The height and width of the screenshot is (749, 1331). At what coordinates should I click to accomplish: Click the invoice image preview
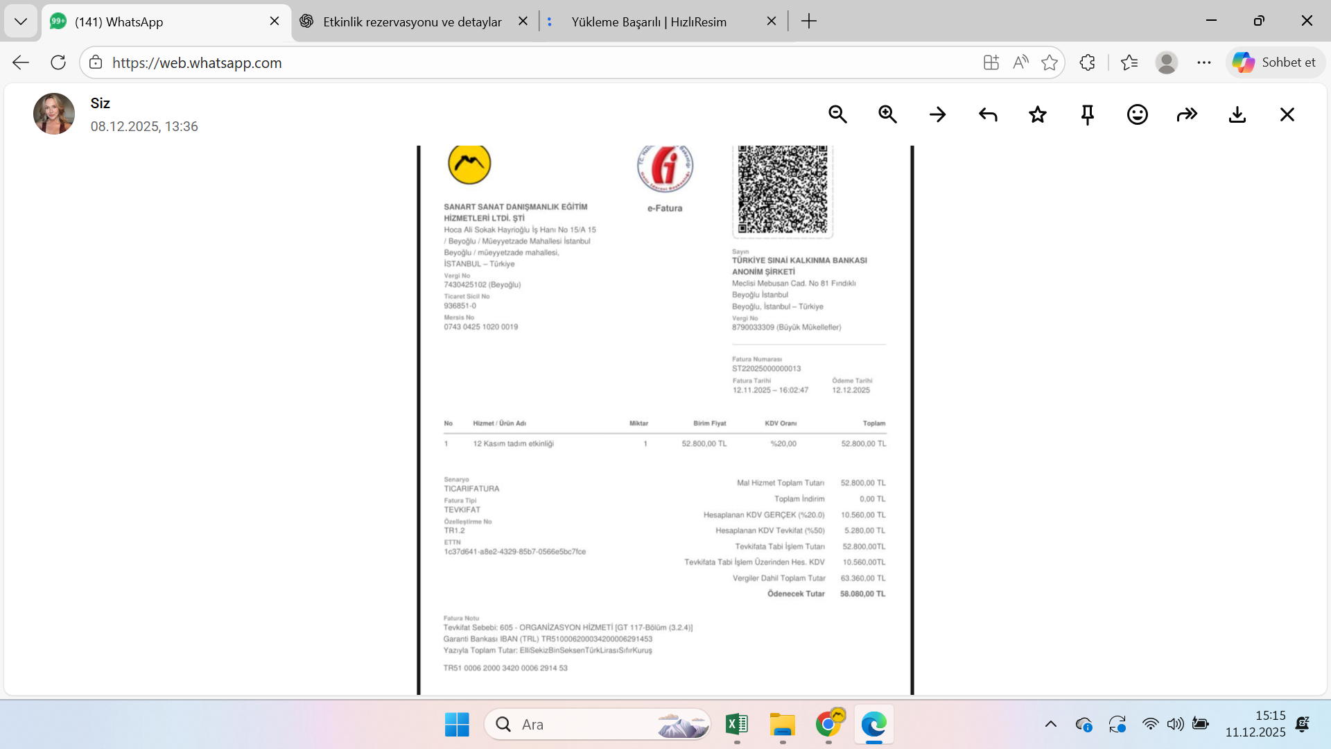(x=665, y=420)
